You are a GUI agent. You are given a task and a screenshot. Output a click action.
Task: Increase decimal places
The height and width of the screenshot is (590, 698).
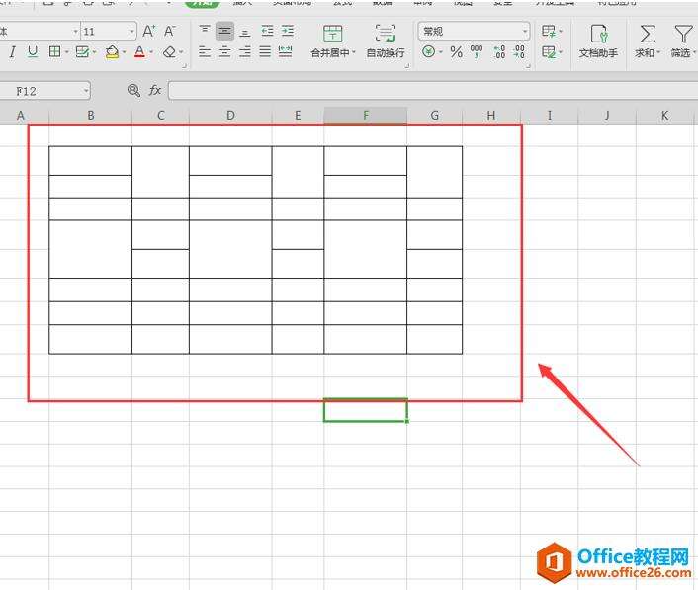click(499, 52)
